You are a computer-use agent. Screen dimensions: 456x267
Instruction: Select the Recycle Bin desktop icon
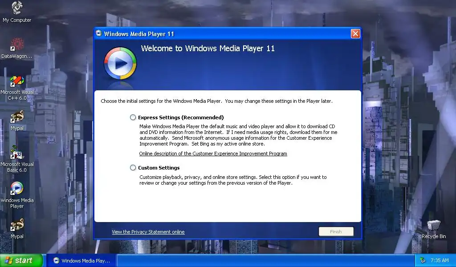[x=434, y=230]
